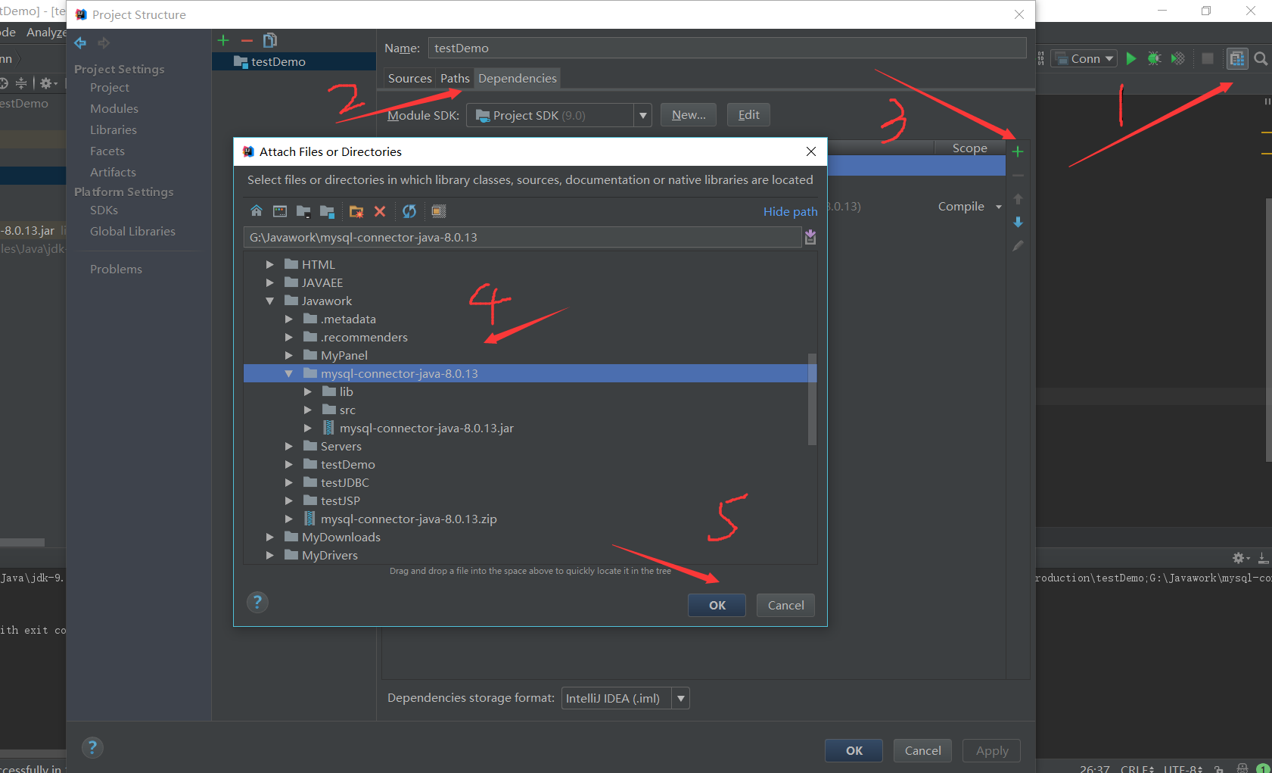Open help in Project Structure dialog
This screenshot has width=1272, height=773.
point(92,747)
